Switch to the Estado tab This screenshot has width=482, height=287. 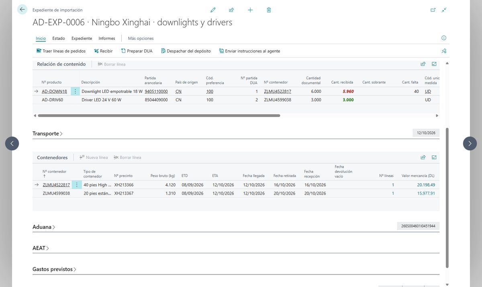(59, 39)
